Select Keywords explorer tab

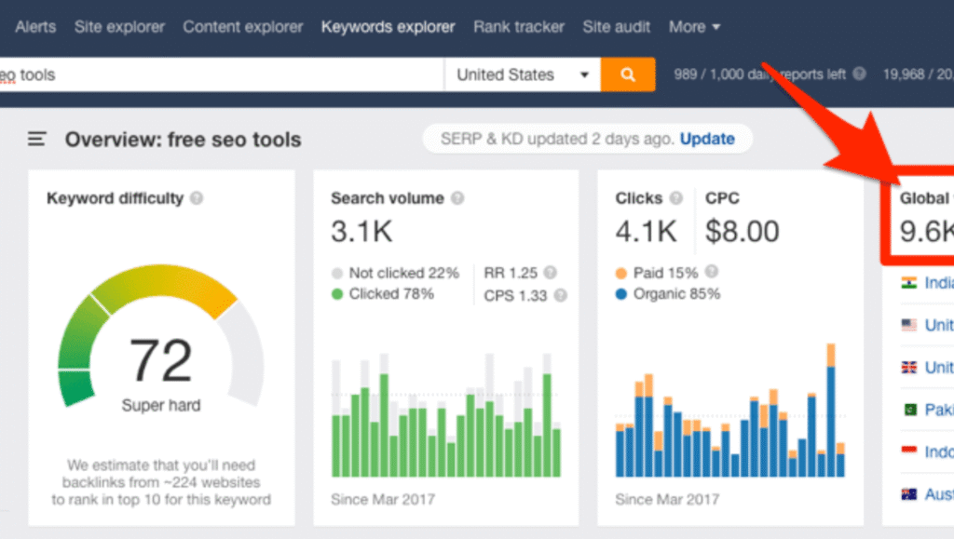click(x=388, y=27)
